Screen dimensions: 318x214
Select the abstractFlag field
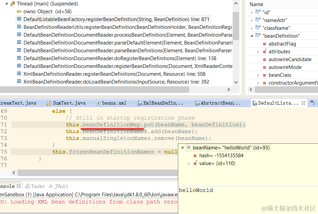coord(282,44)
